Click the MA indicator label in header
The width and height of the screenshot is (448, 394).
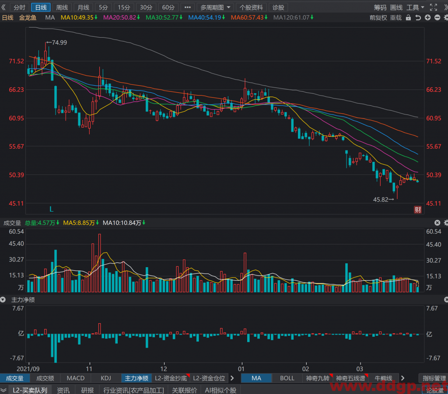(x=50, y=17)
